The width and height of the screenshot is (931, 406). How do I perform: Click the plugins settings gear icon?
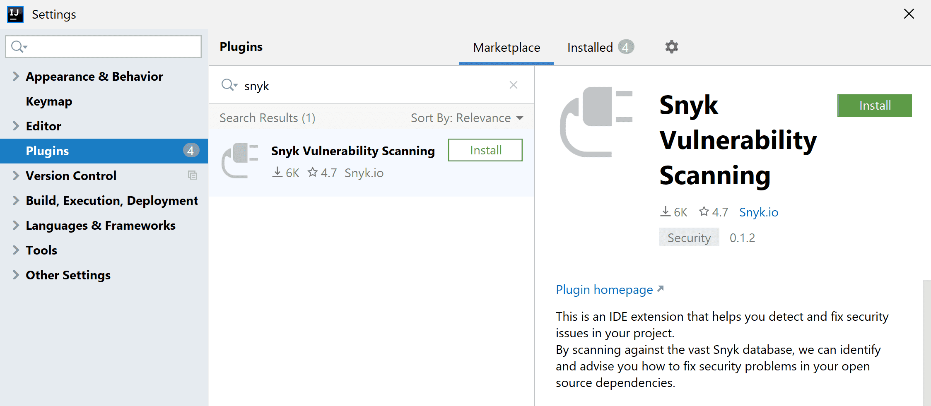[x=671, y=47]
